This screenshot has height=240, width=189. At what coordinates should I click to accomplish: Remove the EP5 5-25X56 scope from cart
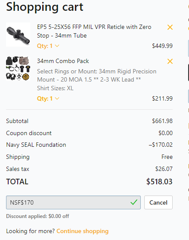pyautogui.click(x=170, y=27)
